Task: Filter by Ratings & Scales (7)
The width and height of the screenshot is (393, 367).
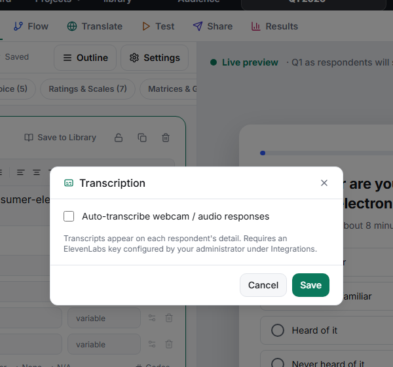Action: (88, 89)
